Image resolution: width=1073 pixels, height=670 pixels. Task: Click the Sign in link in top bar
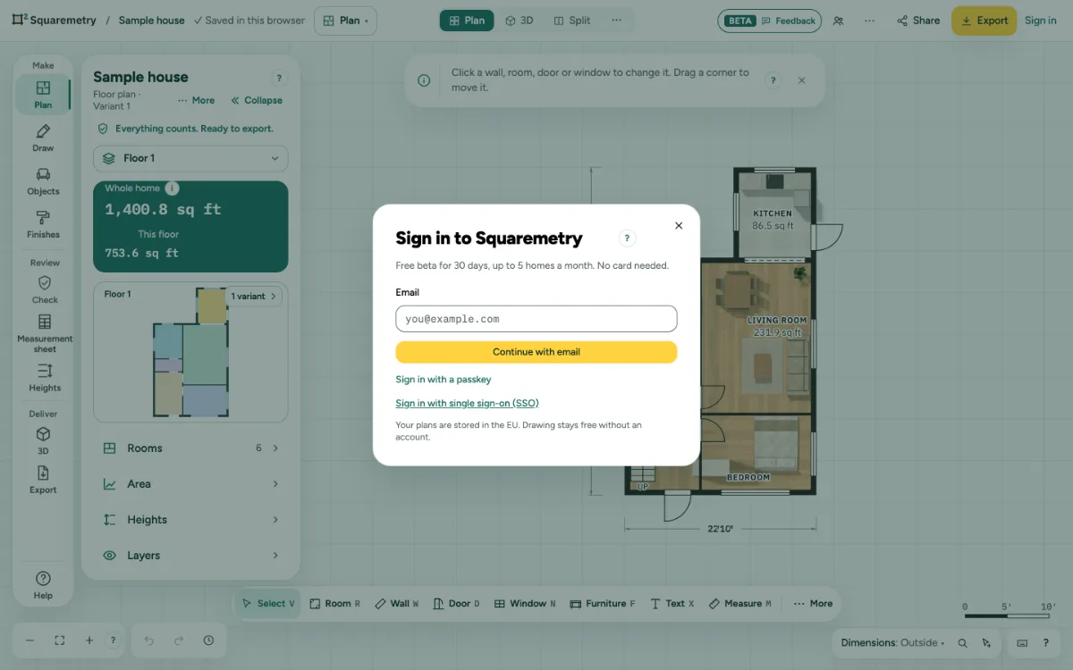click(x=1040, y=21)
